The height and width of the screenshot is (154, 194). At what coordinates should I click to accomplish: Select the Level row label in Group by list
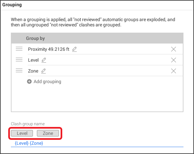coord(33,60)
